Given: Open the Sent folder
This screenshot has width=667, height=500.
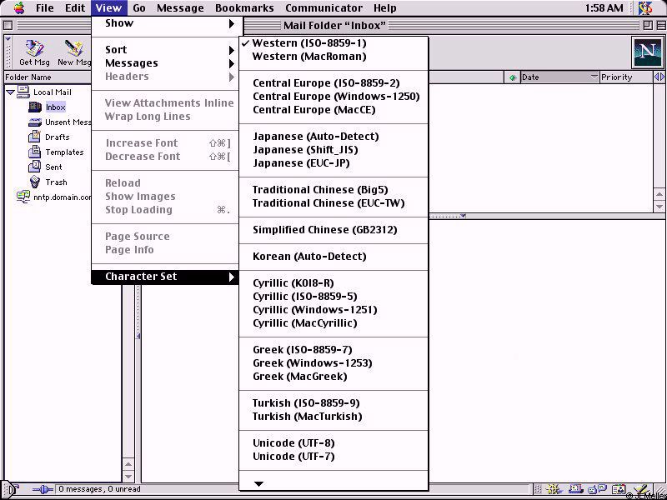Looking at the screenshot, I should click(x=53, y=167).
